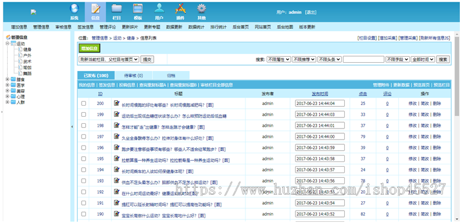The width and height of the screenshot is (461, 223).
Task: Click the edit icon in row ID 198
Action: coord(117,126)
